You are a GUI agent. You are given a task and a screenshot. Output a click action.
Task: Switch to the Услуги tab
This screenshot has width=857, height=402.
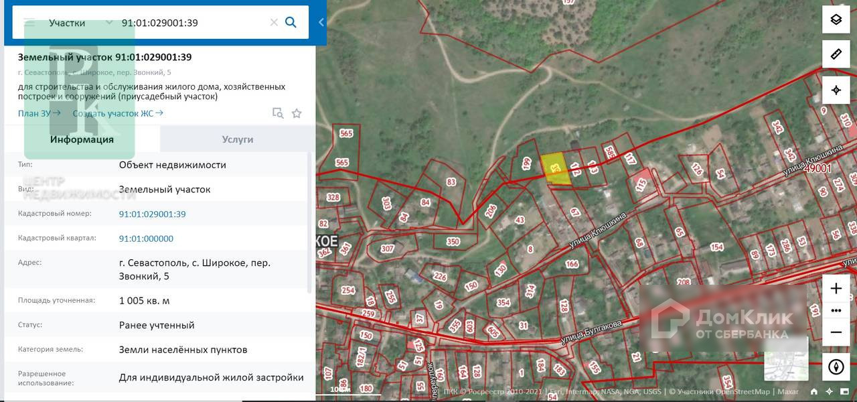(x=238, y=139)
